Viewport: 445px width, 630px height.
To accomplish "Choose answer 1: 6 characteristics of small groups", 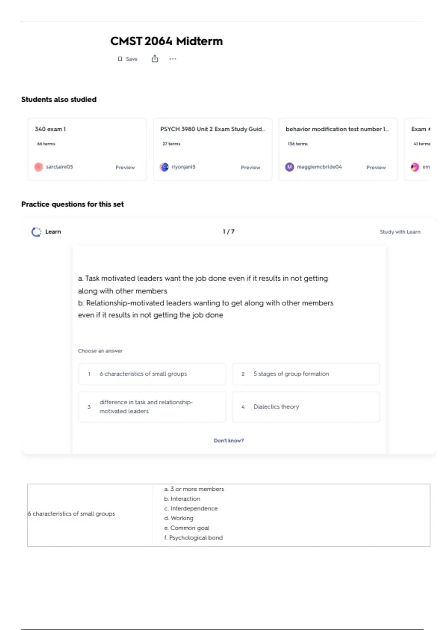I will (x=152, y=374).
